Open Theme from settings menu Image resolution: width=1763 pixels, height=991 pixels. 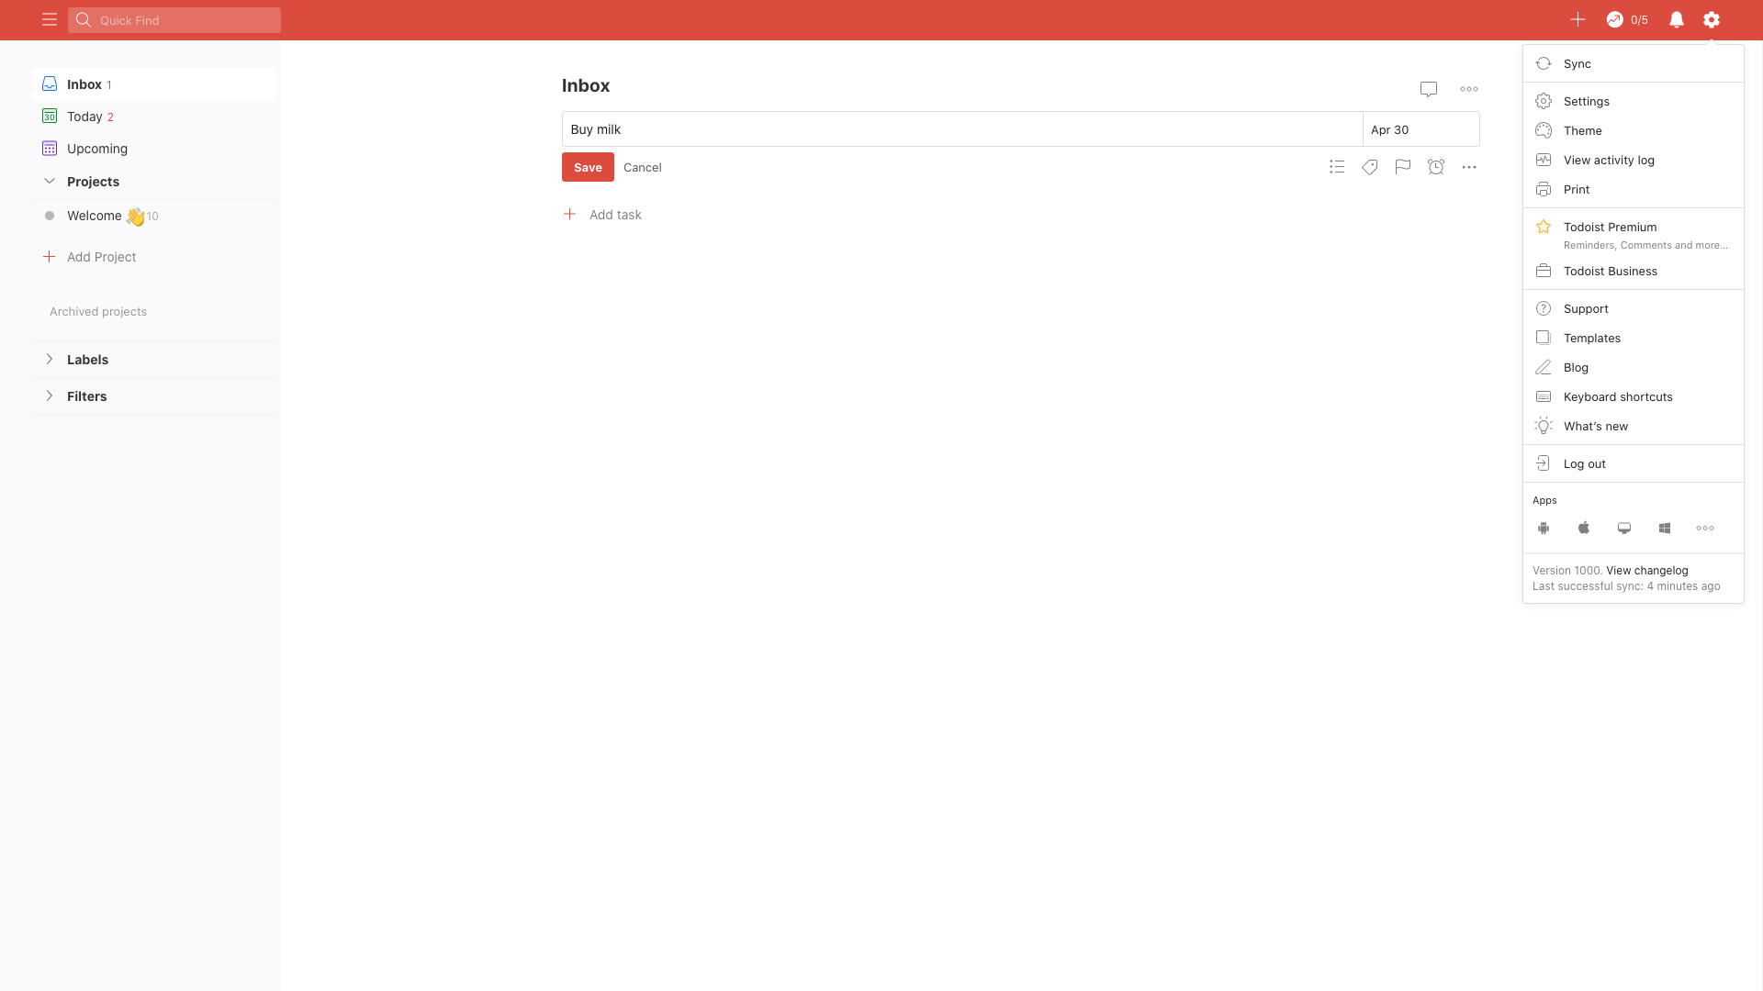point(1582,130)
